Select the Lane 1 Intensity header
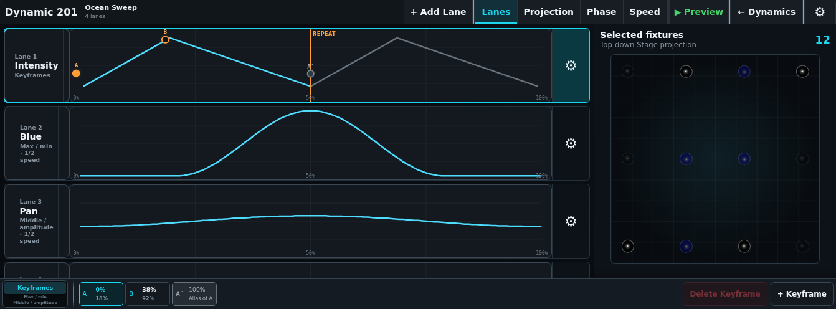This screenshot has height=309, width=836. click(x=36, y=65)
